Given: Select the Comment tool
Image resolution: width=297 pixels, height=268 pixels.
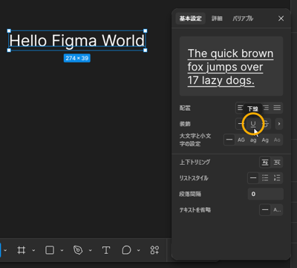Looking at the screenshot, I should pyautogui.click(x=126, y=250).
